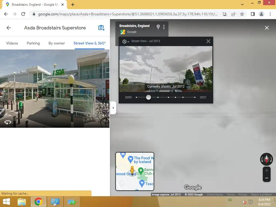Select the first 2009 timeline dot

[x=136, y=97]
